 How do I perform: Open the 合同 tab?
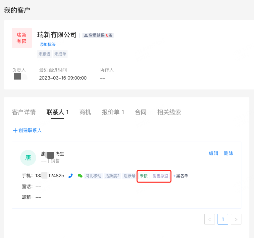coord(140,112)
